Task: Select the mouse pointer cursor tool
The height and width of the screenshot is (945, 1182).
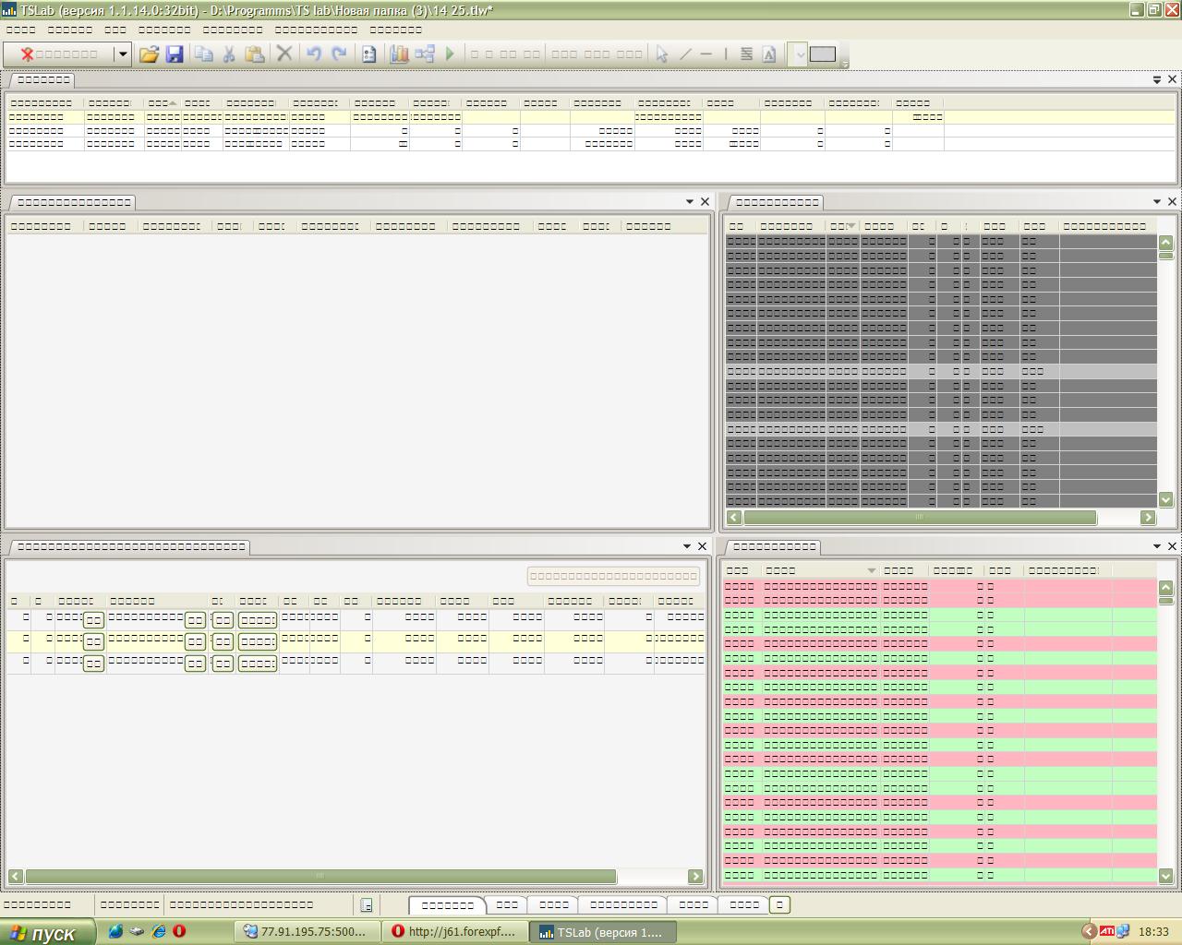Action: tap(661, 54)
